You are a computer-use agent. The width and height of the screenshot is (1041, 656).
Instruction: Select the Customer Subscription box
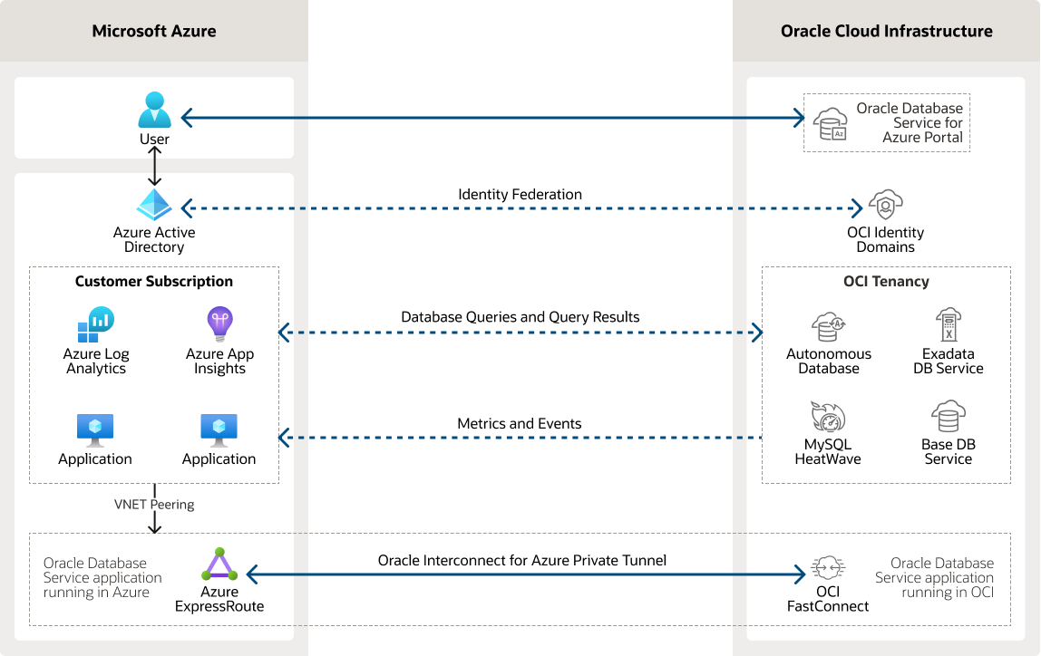[154, 281]
